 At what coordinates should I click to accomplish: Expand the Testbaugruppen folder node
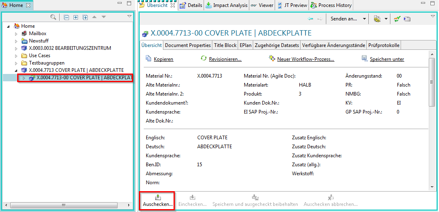(x=17, y=63)
